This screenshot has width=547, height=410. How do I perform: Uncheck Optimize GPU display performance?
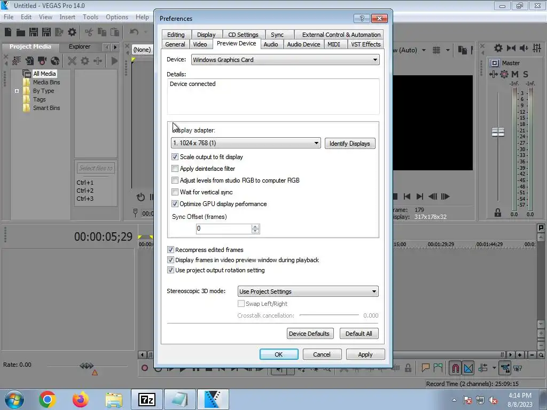tap(175, 204)
